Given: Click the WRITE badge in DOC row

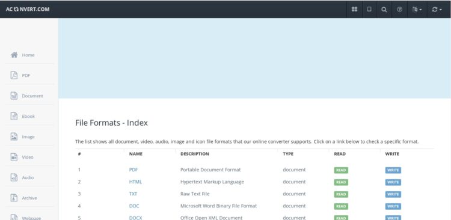Looking at the screenshot, I should pyautogui.click(x=393, y=206).
